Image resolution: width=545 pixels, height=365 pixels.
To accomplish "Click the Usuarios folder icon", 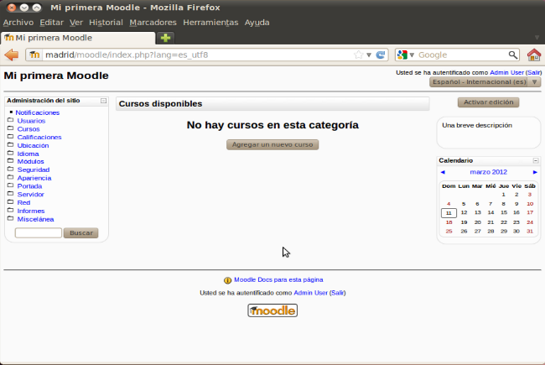I will (11, 121).
